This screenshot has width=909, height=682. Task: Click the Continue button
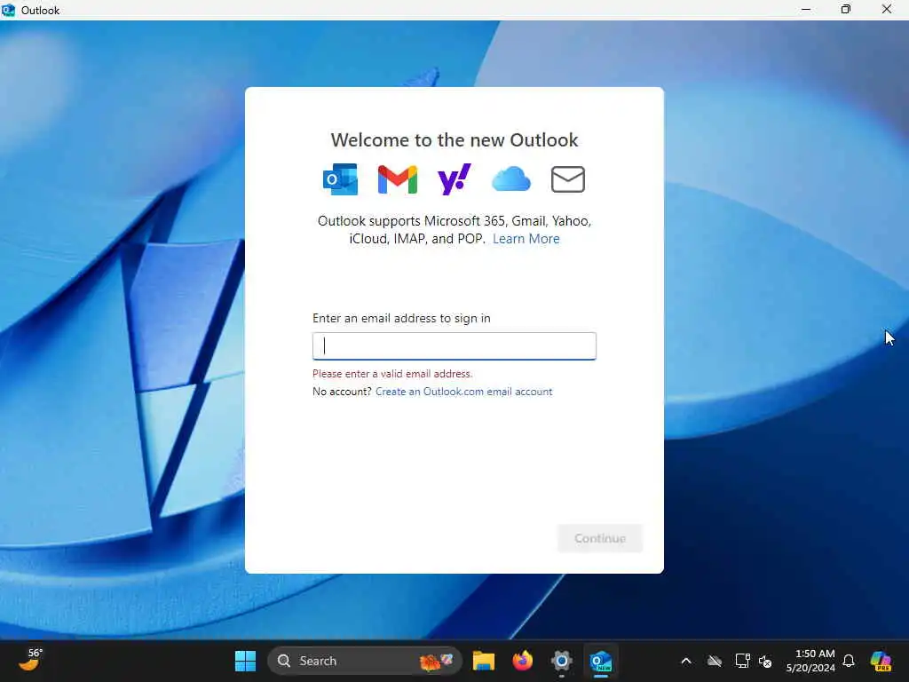pos(600,538)
